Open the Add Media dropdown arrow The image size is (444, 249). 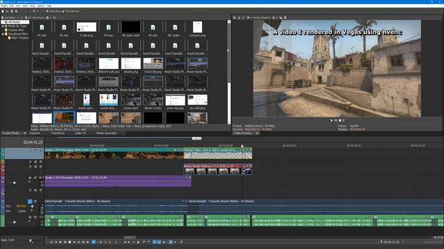click(x=19, y=17)
